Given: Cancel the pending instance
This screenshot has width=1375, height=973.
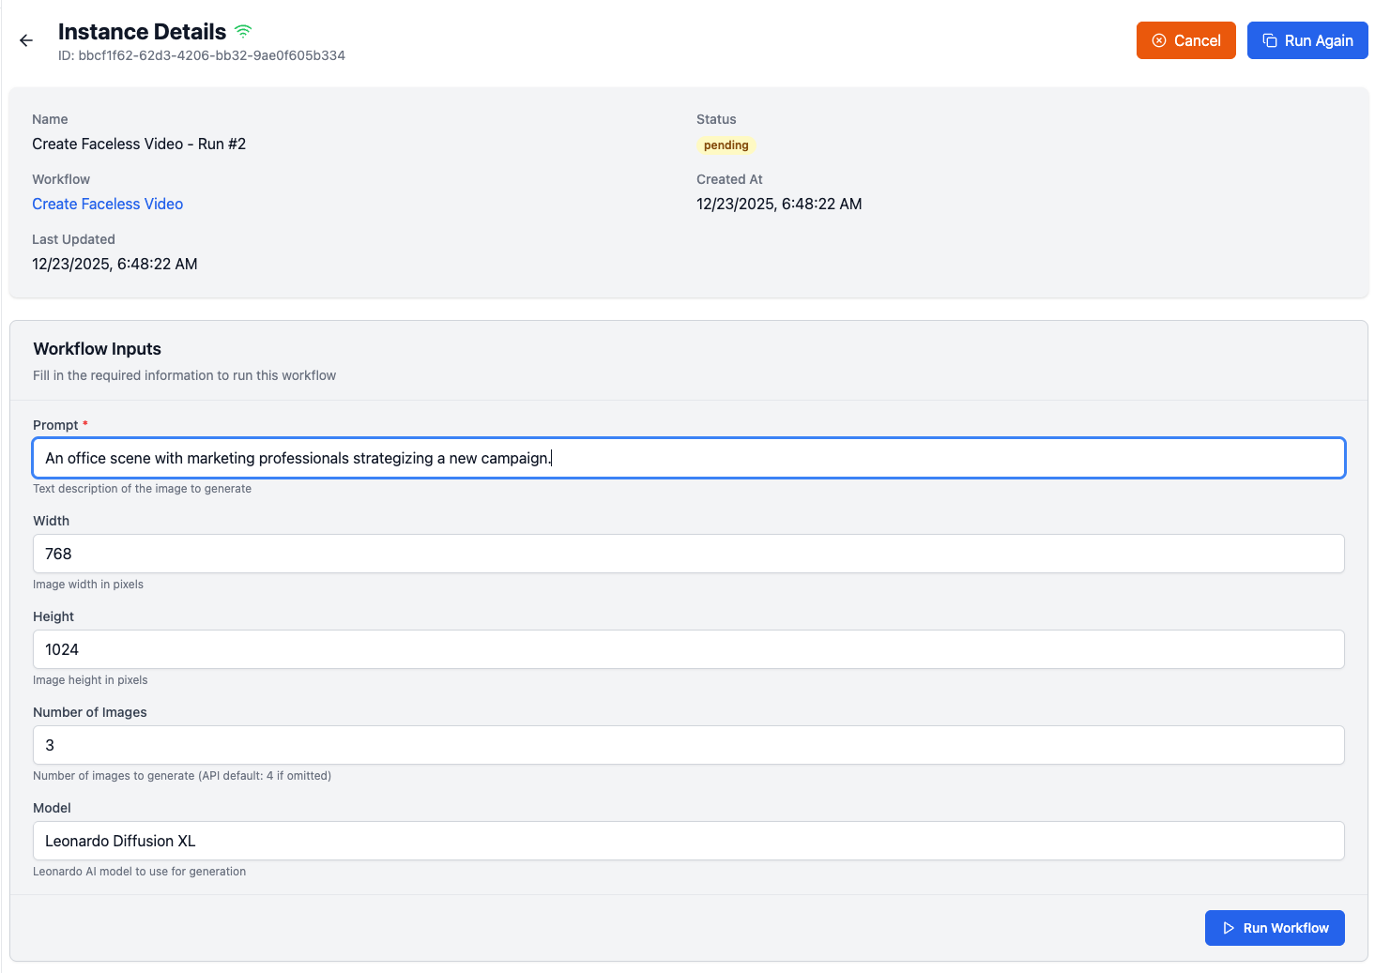Looking at the screenshot, I should (x=1185, y=40).
